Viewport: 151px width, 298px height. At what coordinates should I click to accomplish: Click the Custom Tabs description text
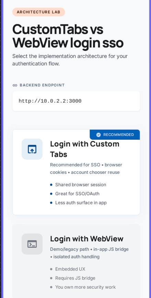coord(86,169)
